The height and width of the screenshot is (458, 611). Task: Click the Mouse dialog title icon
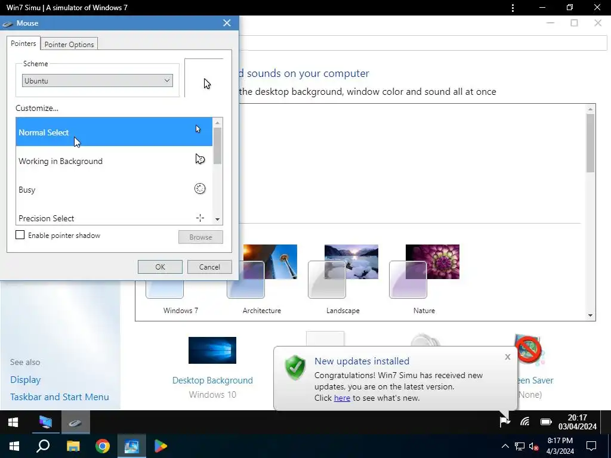click(8, 24)
